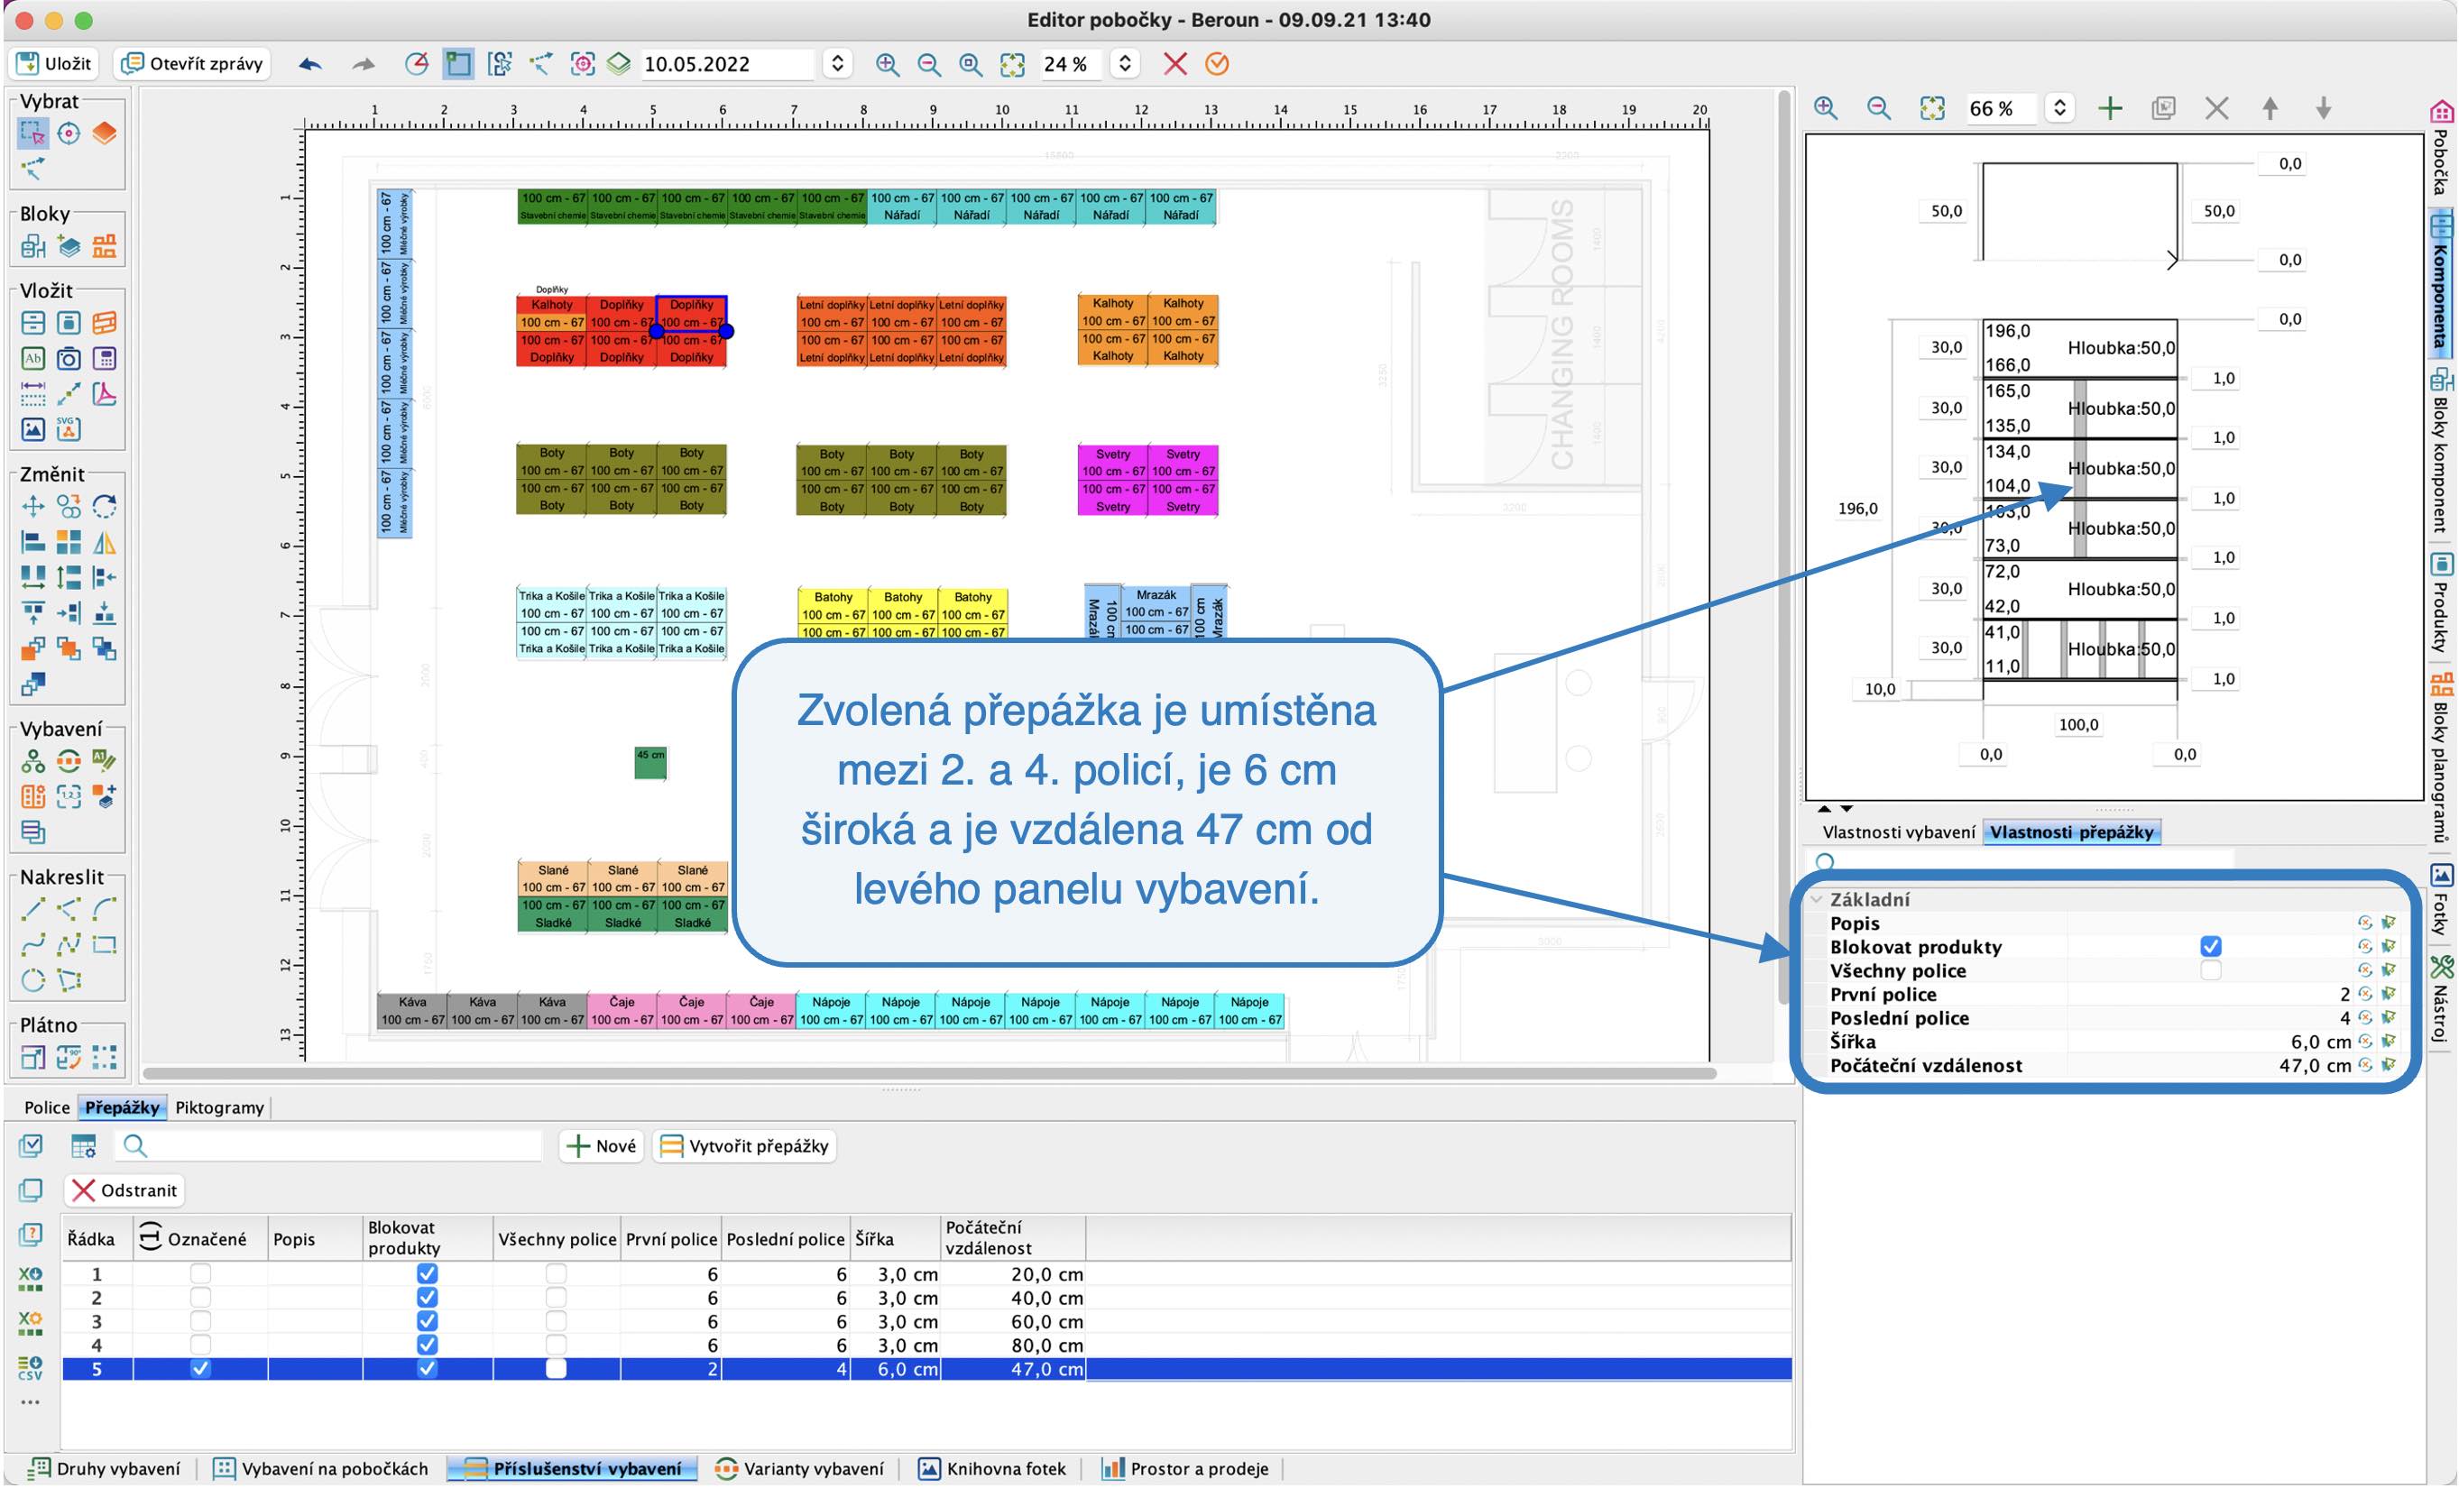Zoom out on component preview panel
Screen dimensions: 2459x1488
(1878, 108)
